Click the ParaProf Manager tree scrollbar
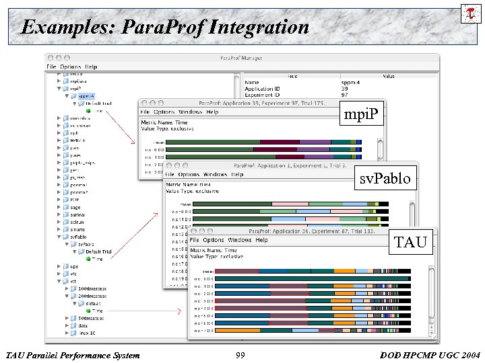Image resolution: width=485 pixels, height=363 pixels. coord(236,87)
